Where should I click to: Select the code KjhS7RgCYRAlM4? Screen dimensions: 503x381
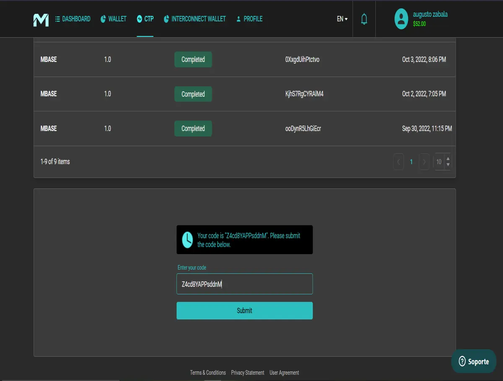tap(304, 94)
